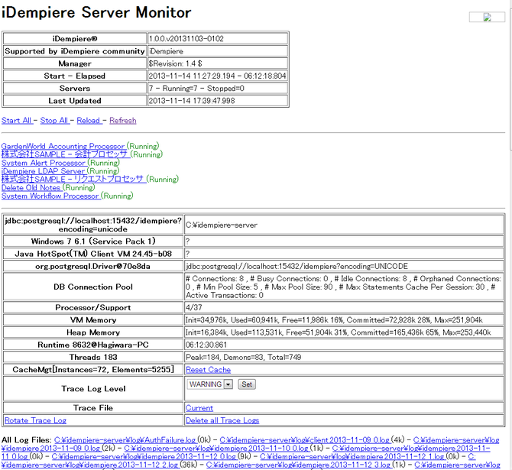Click the org.postgresql.Driver@70e8da label cell
The width and height of the screenshot is (512, 470).
point(93,266)
